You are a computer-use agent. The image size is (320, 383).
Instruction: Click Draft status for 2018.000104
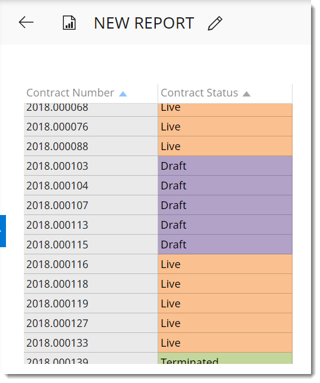225,185
